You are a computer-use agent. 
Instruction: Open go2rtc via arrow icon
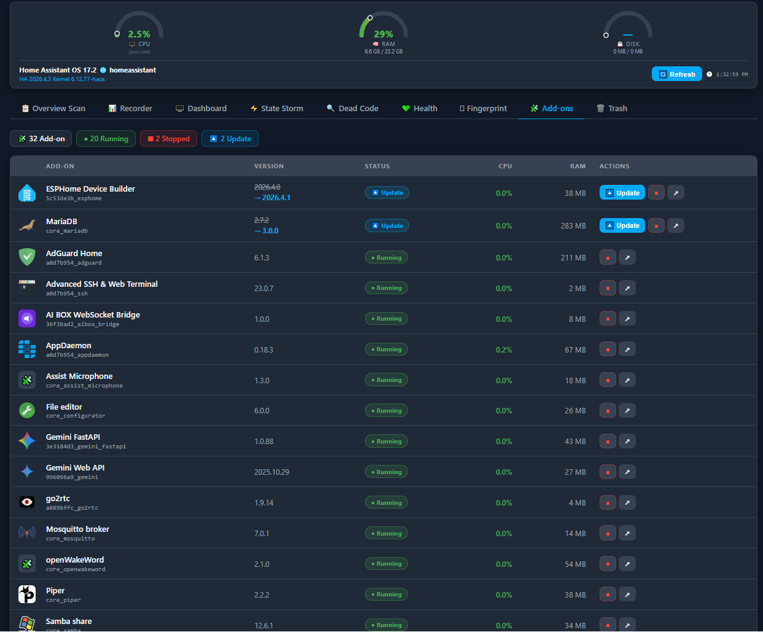627,502
